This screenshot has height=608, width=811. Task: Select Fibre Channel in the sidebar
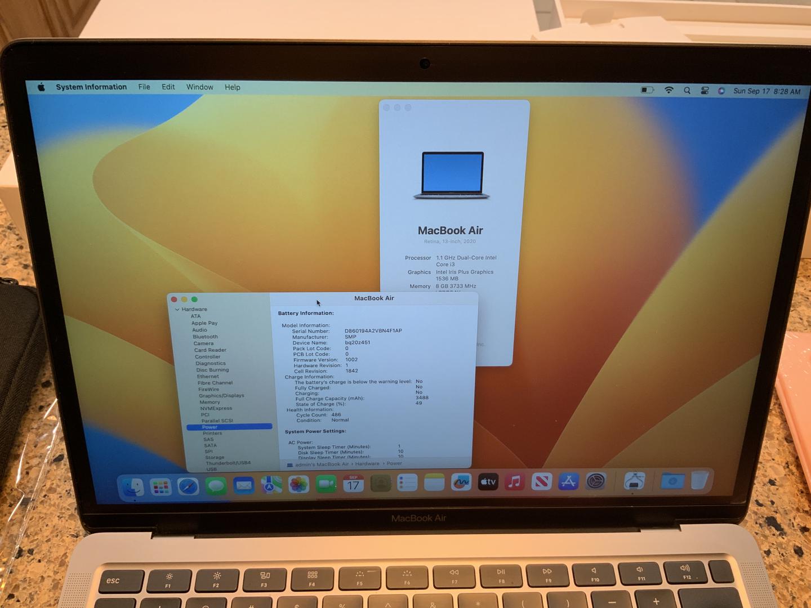click(x=215, y=383)
